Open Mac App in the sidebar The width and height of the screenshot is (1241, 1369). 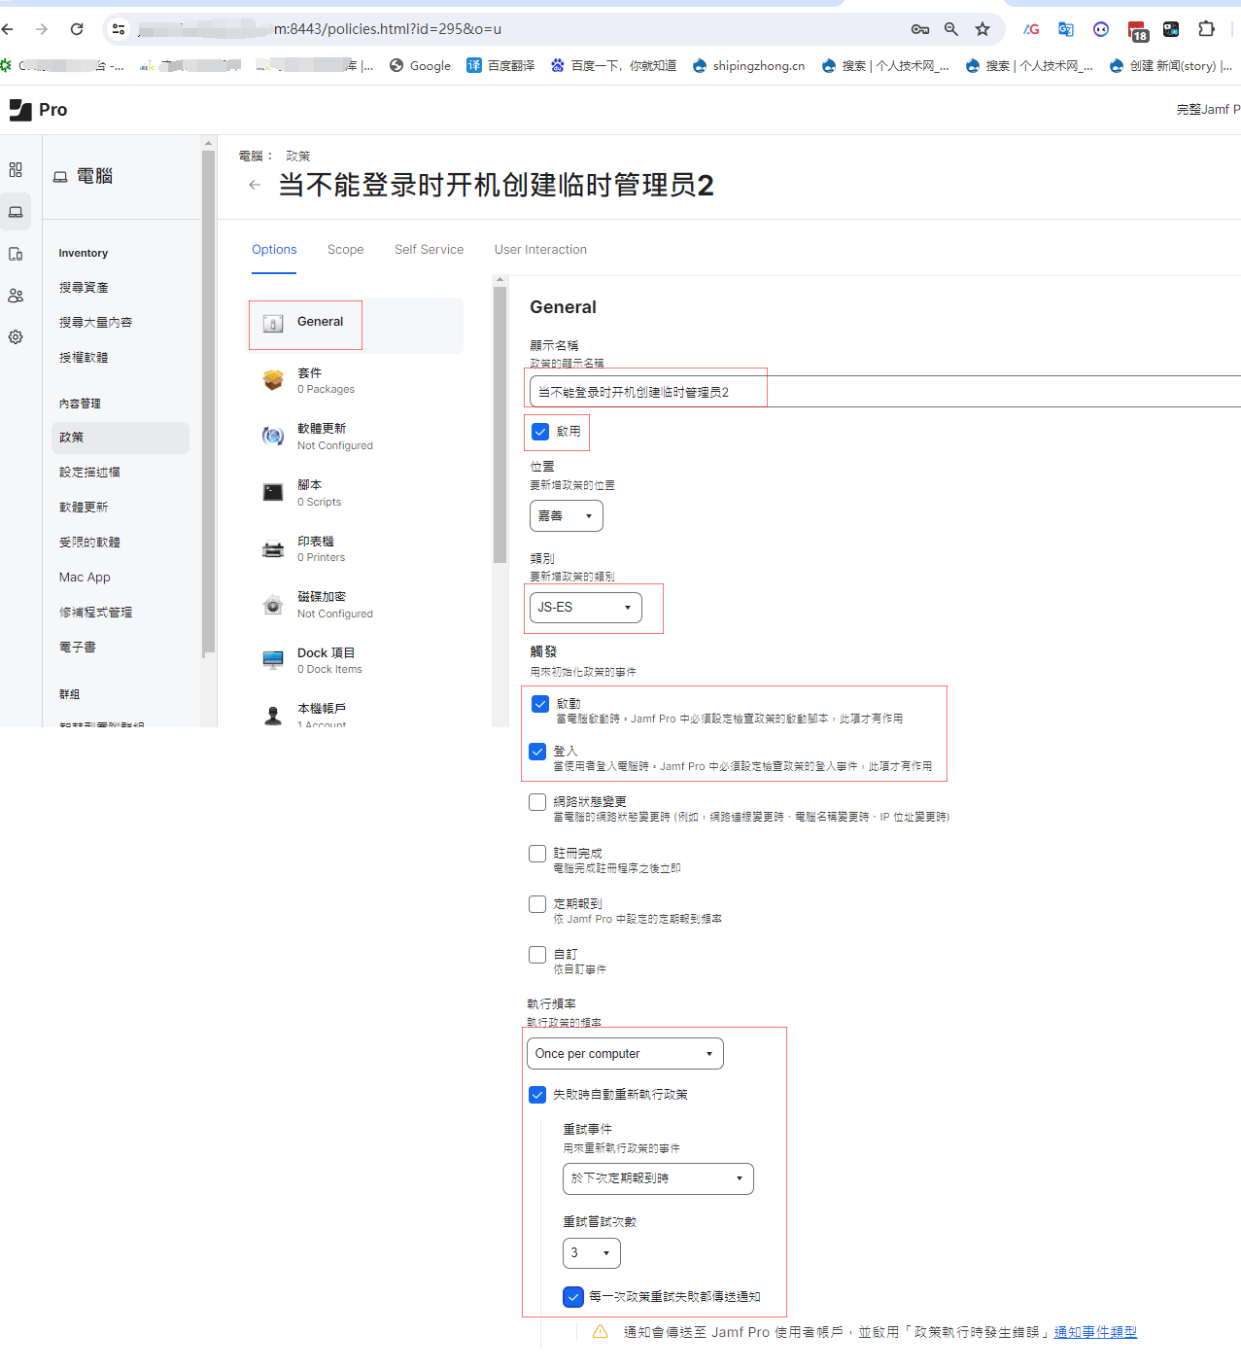(x=85, y=578)
